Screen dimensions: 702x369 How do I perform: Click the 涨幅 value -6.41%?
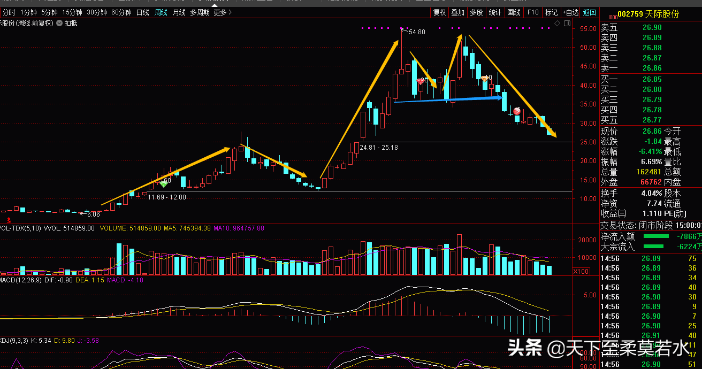point(649,152)
